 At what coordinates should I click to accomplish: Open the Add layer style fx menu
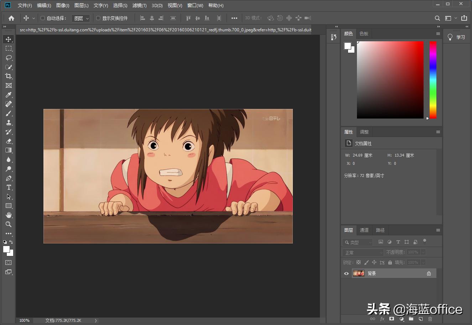tap(382, 319)
